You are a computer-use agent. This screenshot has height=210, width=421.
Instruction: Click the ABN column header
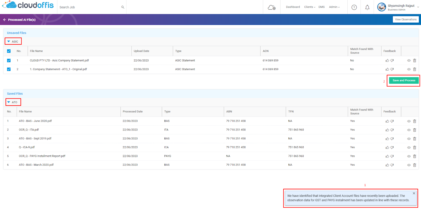229,112
